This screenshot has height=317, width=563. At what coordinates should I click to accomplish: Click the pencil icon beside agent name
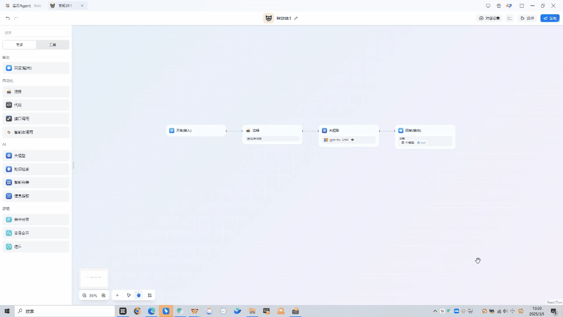tap(296, 18)
